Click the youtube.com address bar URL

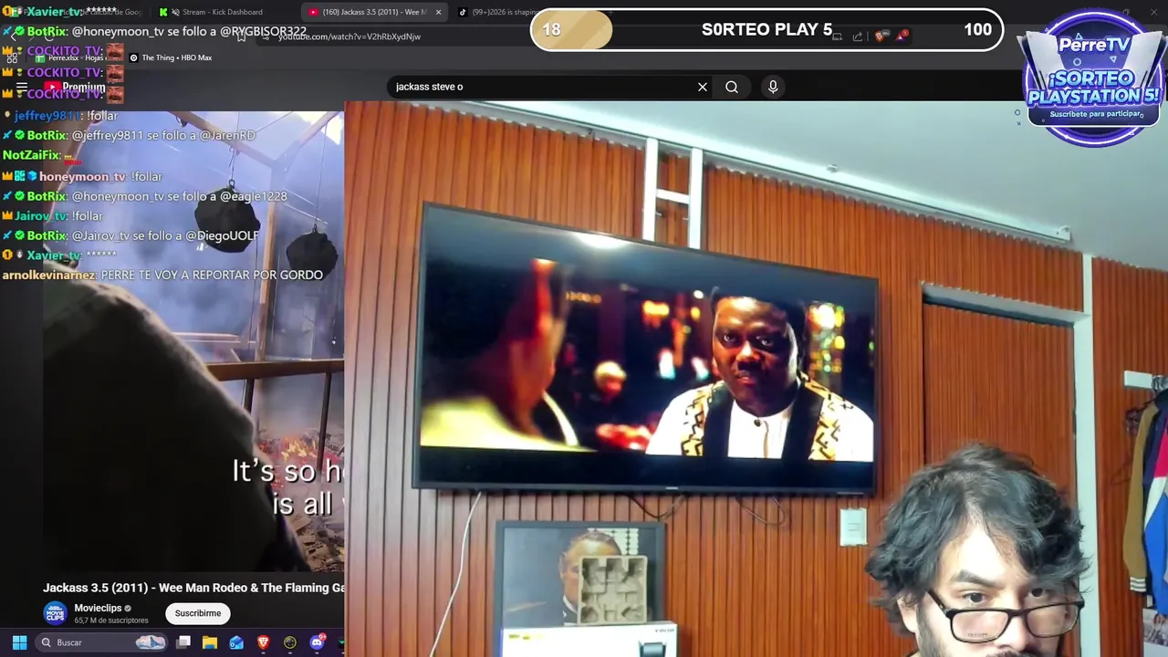[349, 36]
